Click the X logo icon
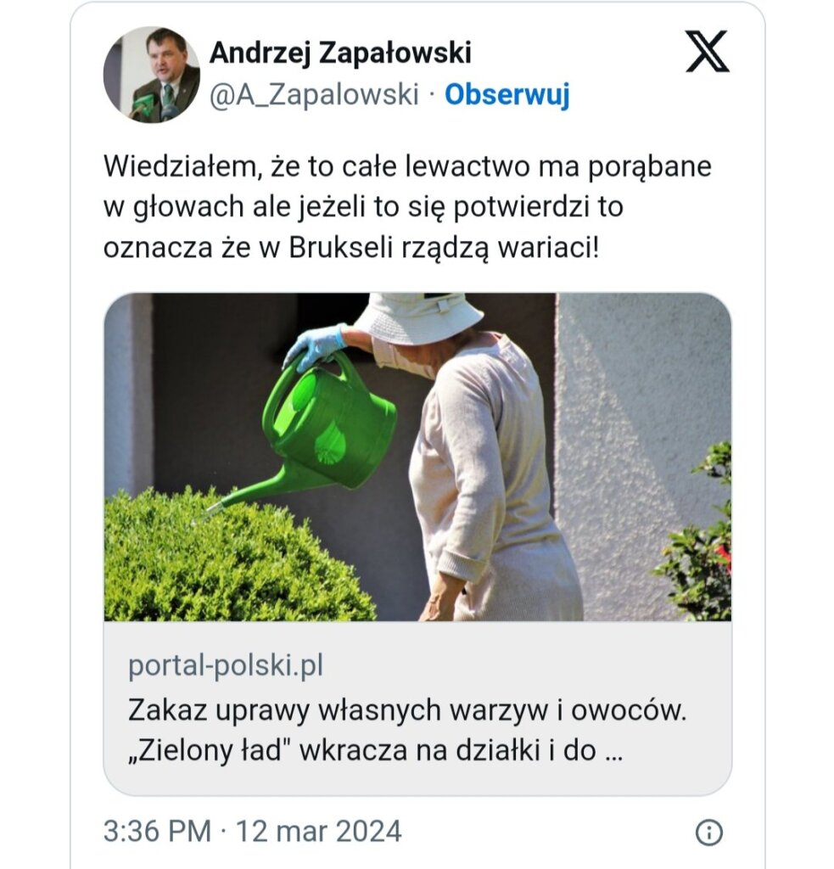 click(707, 52)
